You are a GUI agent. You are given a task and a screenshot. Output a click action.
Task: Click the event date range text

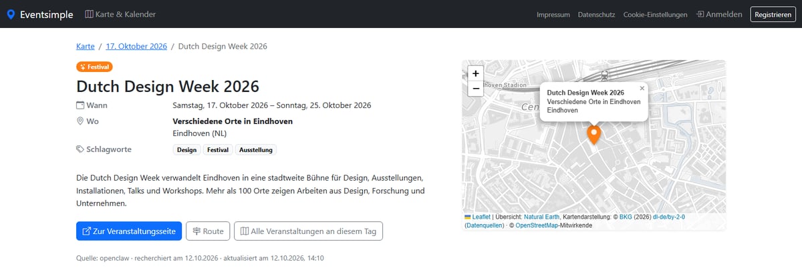271,105
